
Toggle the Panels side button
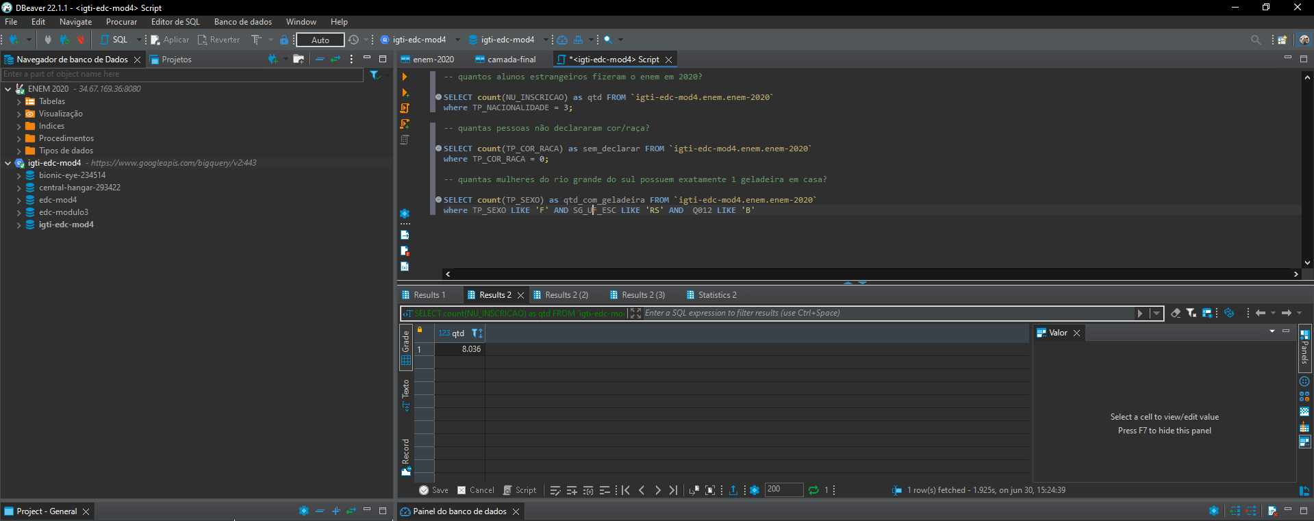coord(1304,348)
